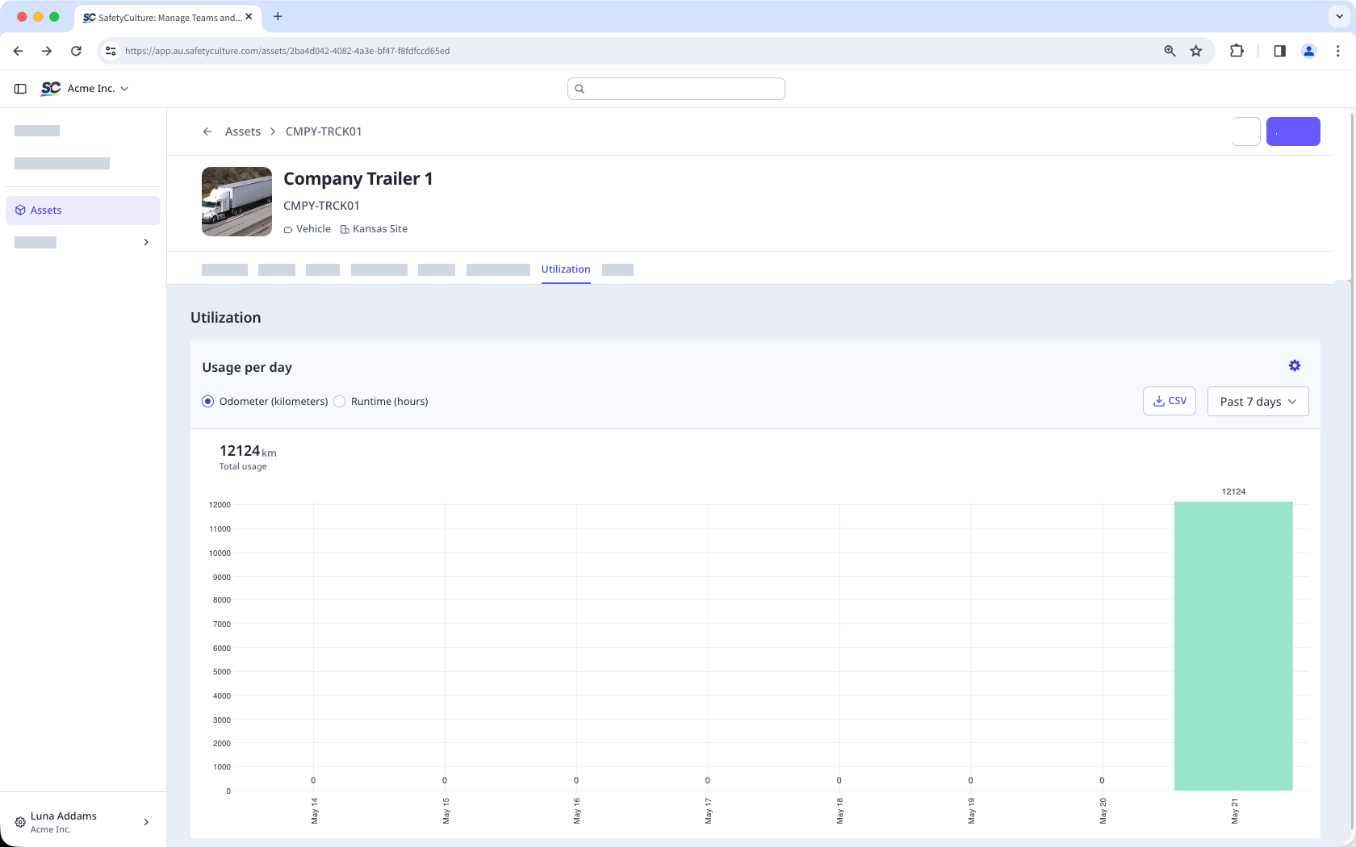This screenshot has width=1356, height=847.
Task: Open the Acme Inc. organization dropdown
Action: [x=98, y=89]
